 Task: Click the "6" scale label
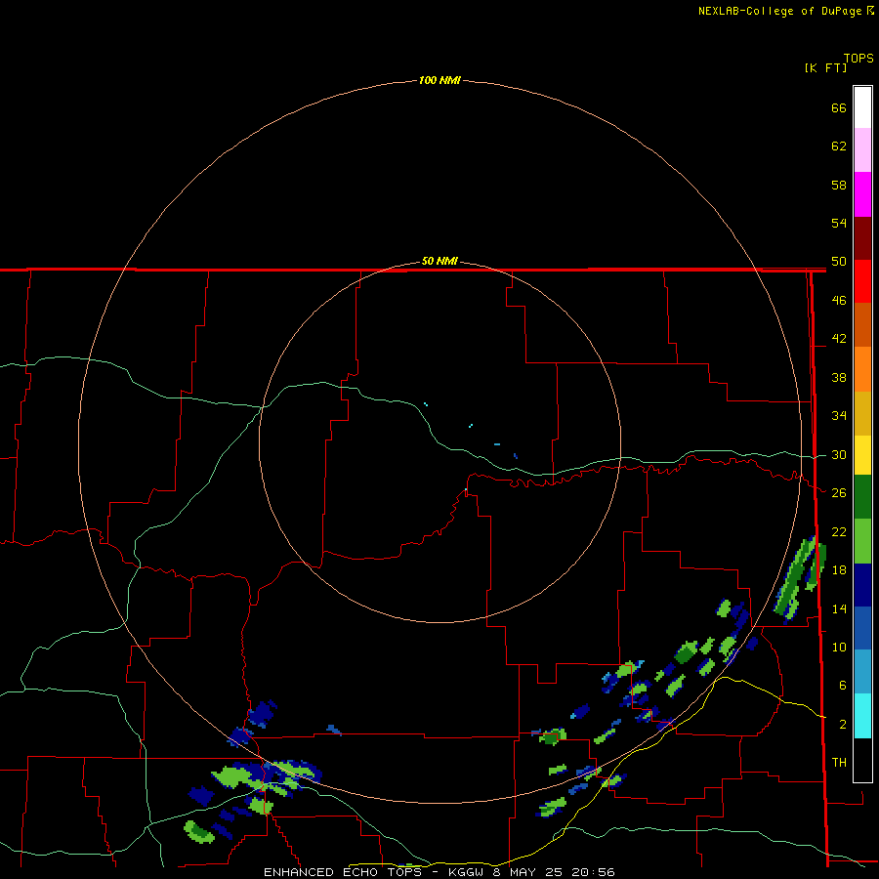coord(843,686)
